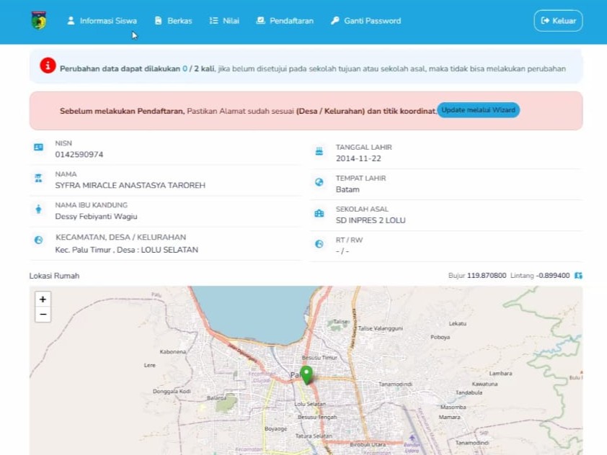Open the Informasi Siswa menu
The image size is (607, 455).
coord(102,21)
